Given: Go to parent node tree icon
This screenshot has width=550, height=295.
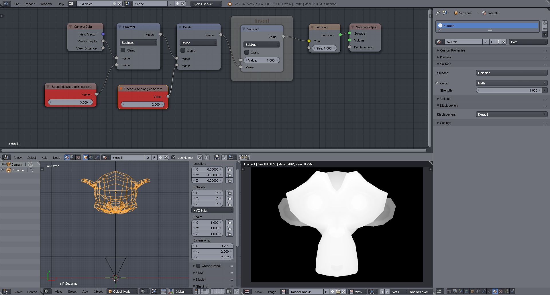Looking at the screenshot, I should [207, 157].
